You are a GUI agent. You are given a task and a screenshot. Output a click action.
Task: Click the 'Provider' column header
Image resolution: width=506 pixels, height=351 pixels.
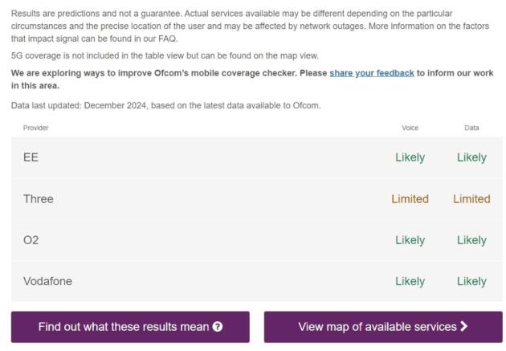35,128
